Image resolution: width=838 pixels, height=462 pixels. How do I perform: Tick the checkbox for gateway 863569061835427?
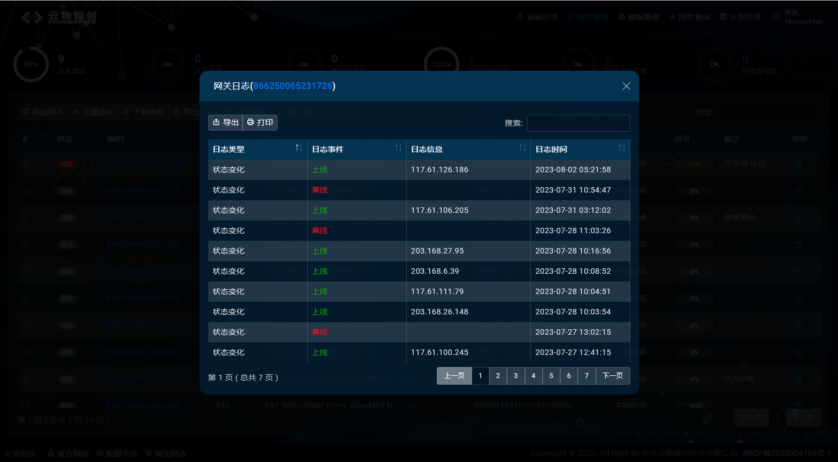point(26,352)
